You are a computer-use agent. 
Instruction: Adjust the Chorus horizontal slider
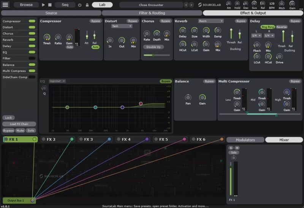point(157,55)
